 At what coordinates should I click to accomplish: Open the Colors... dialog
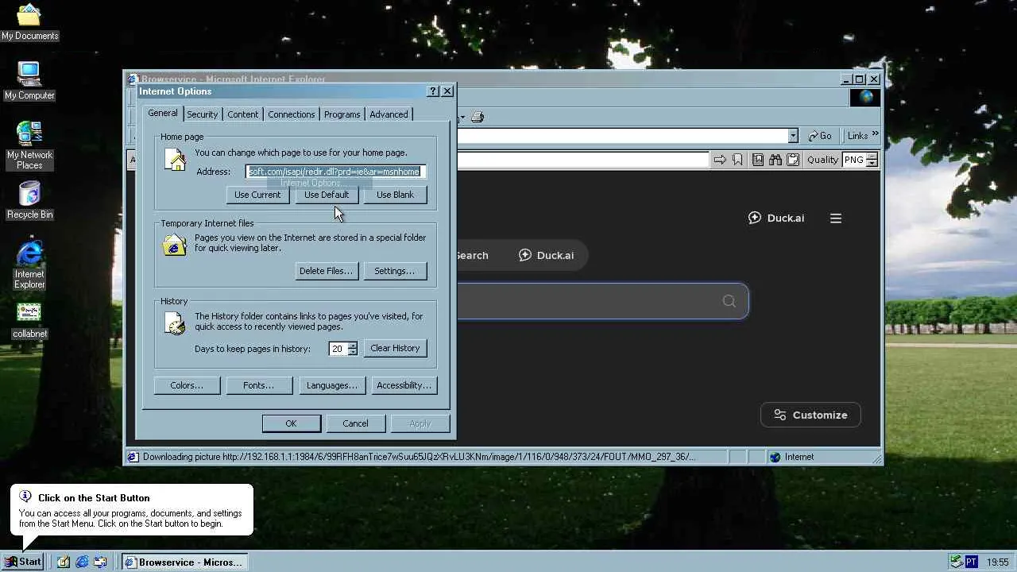187,385
